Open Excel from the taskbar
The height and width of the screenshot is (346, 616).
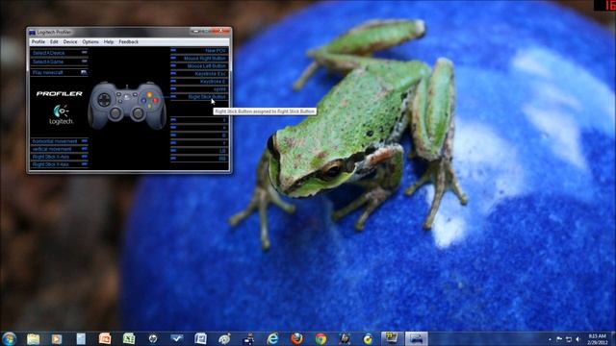129,338
